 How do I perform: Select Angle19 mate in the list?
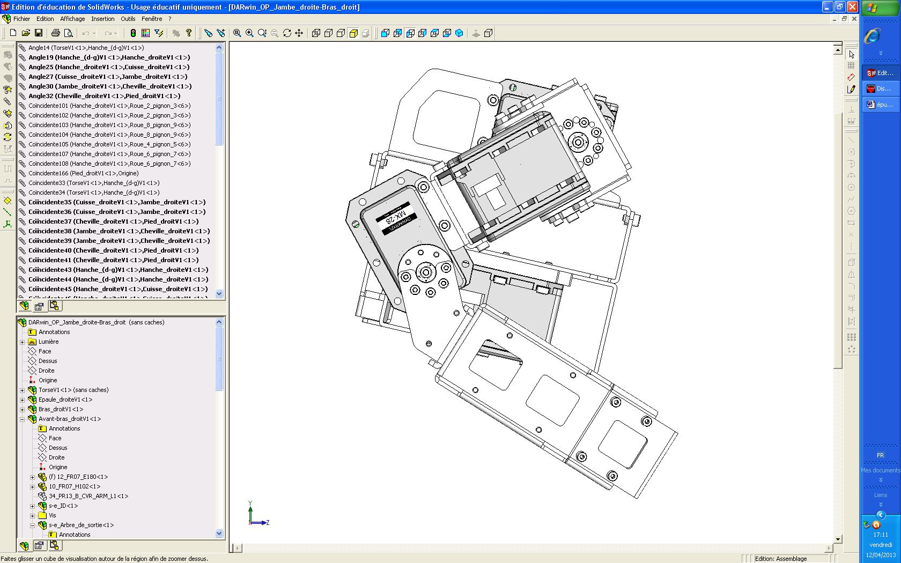point(109,57)
